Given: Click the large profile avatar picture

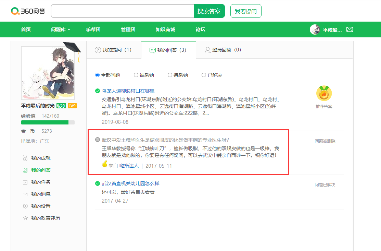Looking at the screenshot, I should click(48, 73).
